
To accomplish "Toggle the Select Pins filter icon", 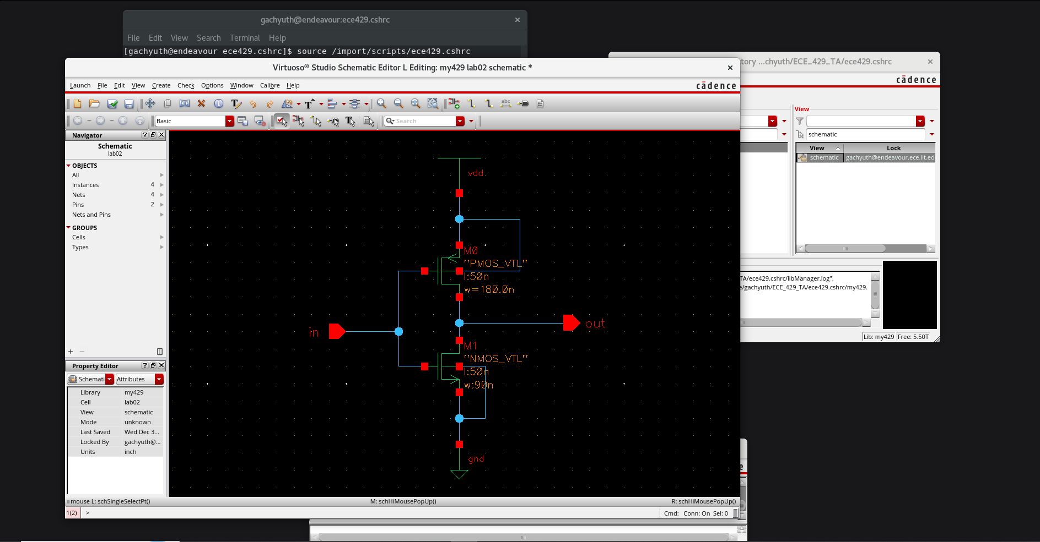I will click(333, 121).
